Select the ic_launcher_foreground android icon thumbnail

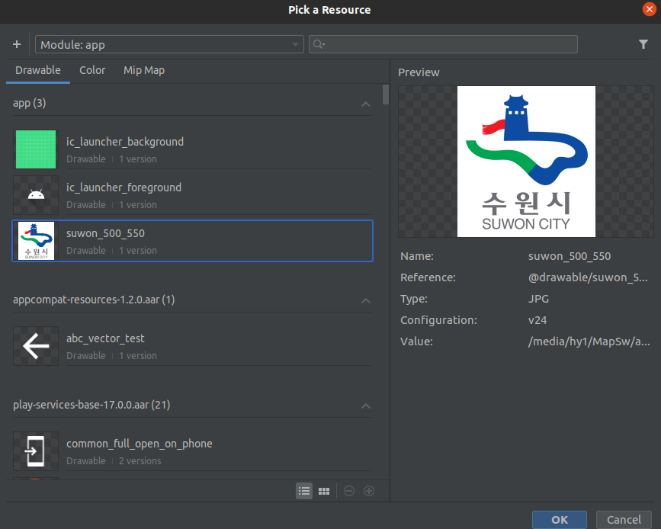coord(36,195)
